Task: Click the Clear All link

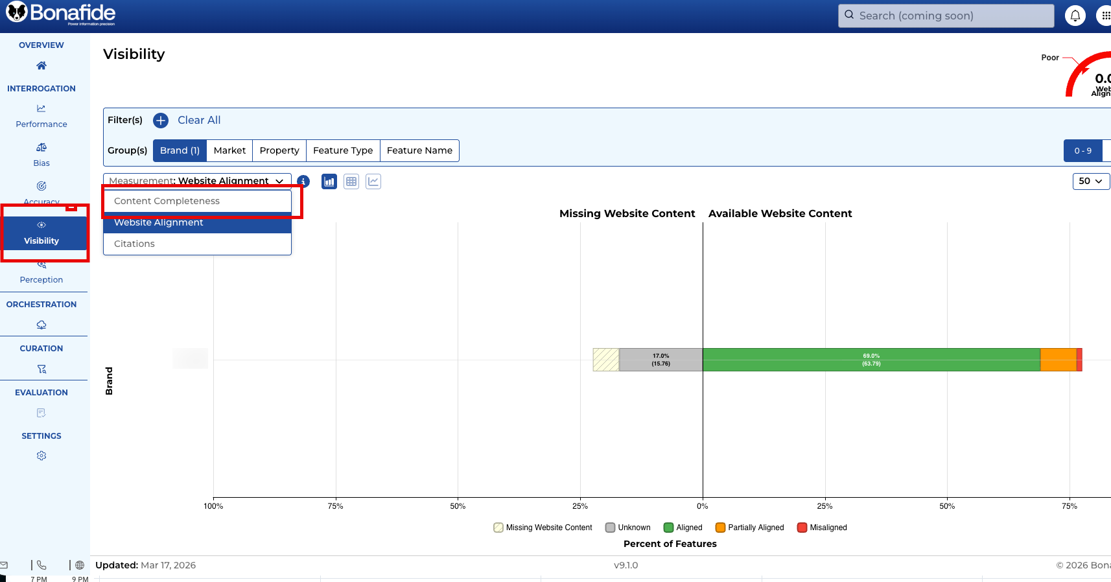Action: click(199, 120)
